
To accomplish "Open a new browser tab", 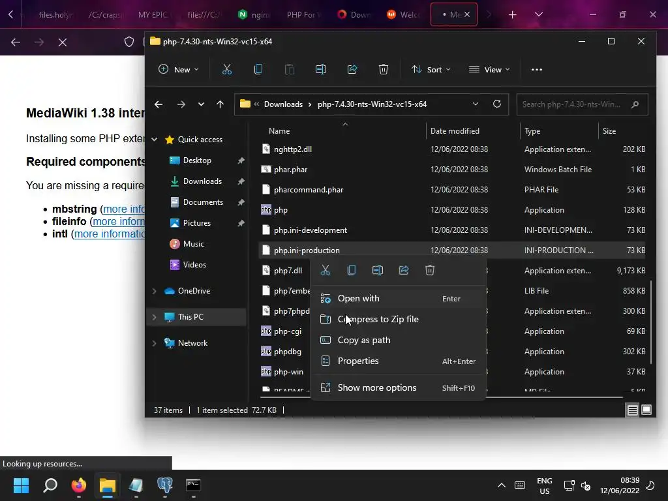I will coord(513,15).
